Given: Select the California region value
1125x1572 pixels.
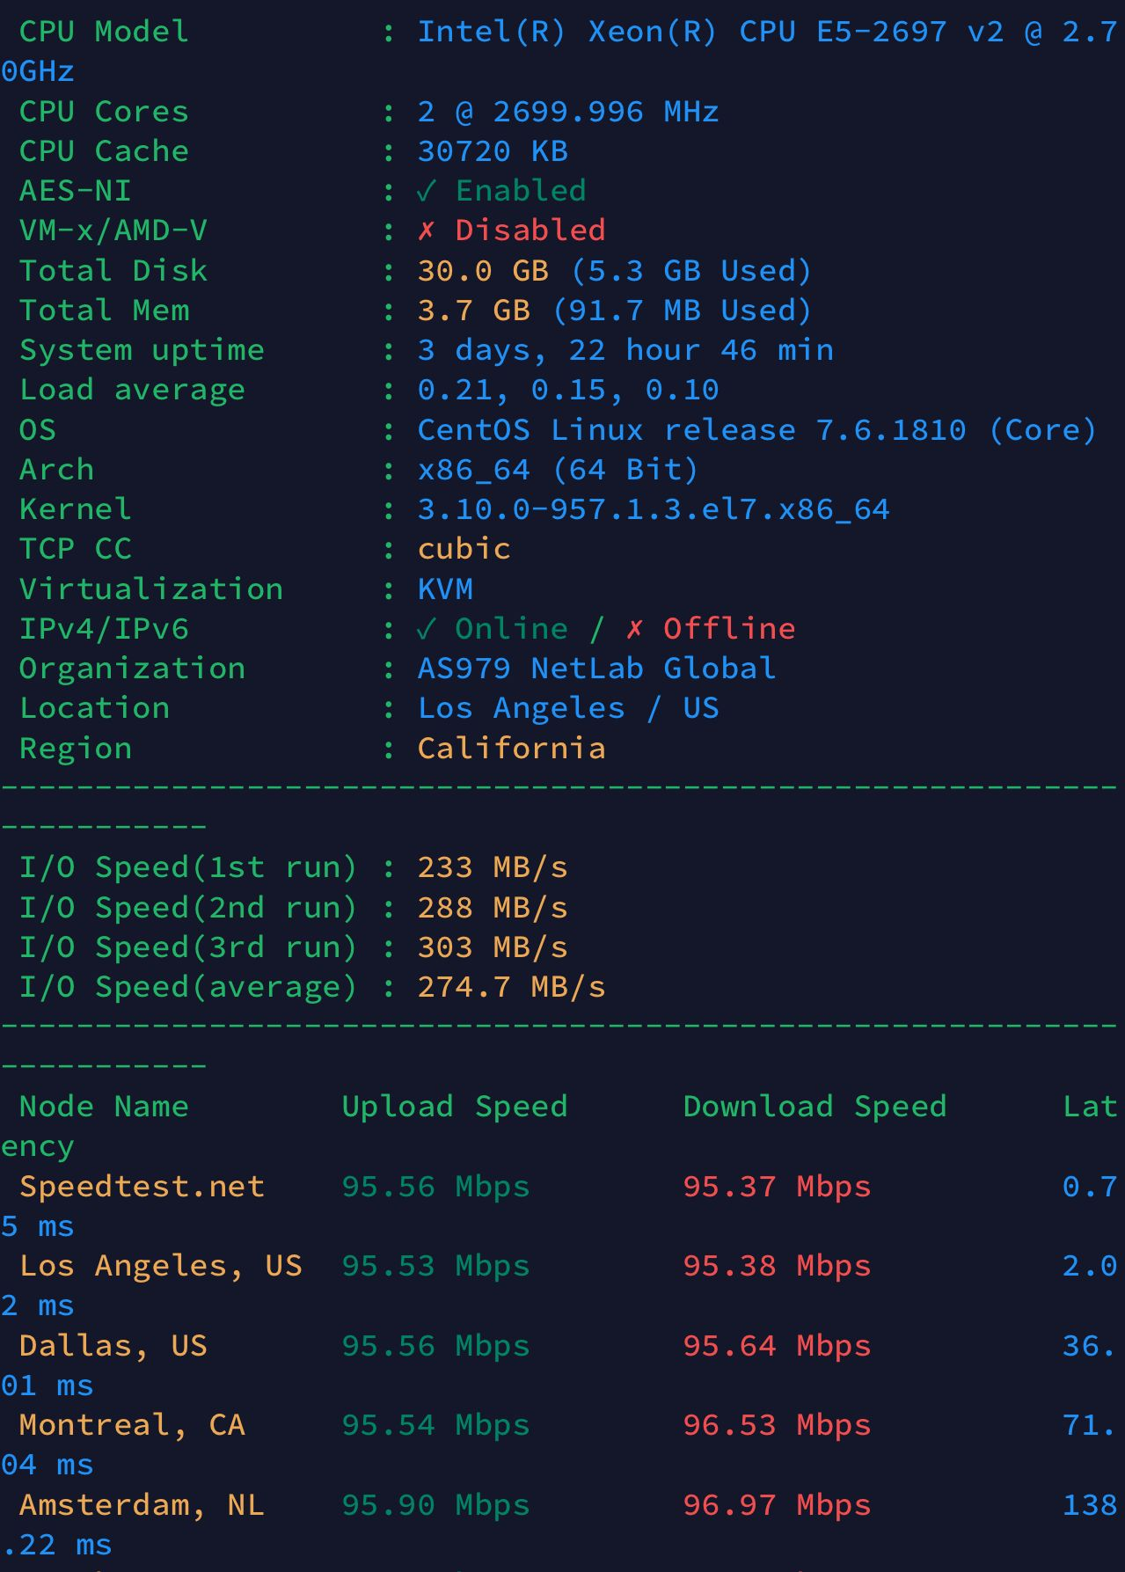Looking at the screenshot, I should click(511, 749).
